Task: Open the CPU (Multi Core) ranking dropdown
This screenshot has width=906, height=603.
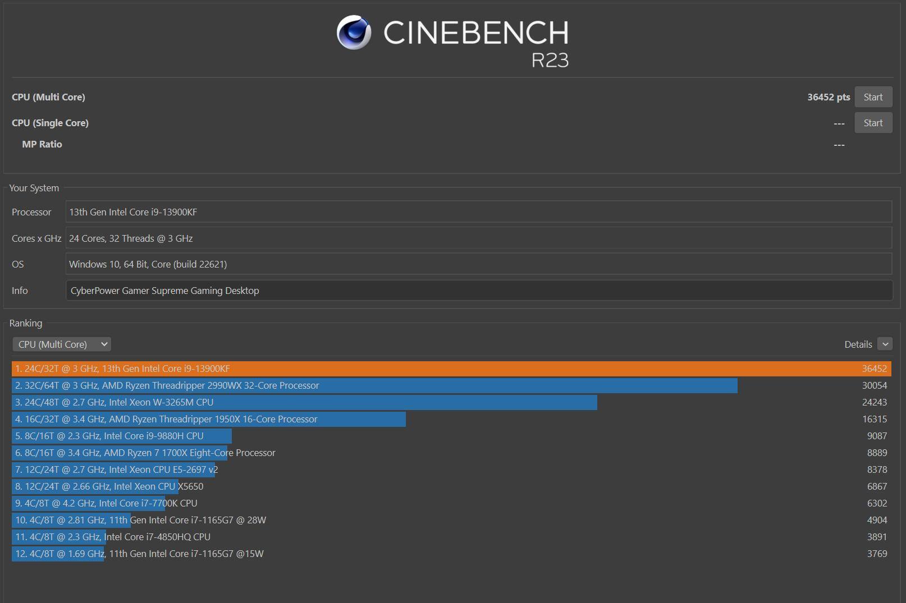Action: click(x=62, y=344)
